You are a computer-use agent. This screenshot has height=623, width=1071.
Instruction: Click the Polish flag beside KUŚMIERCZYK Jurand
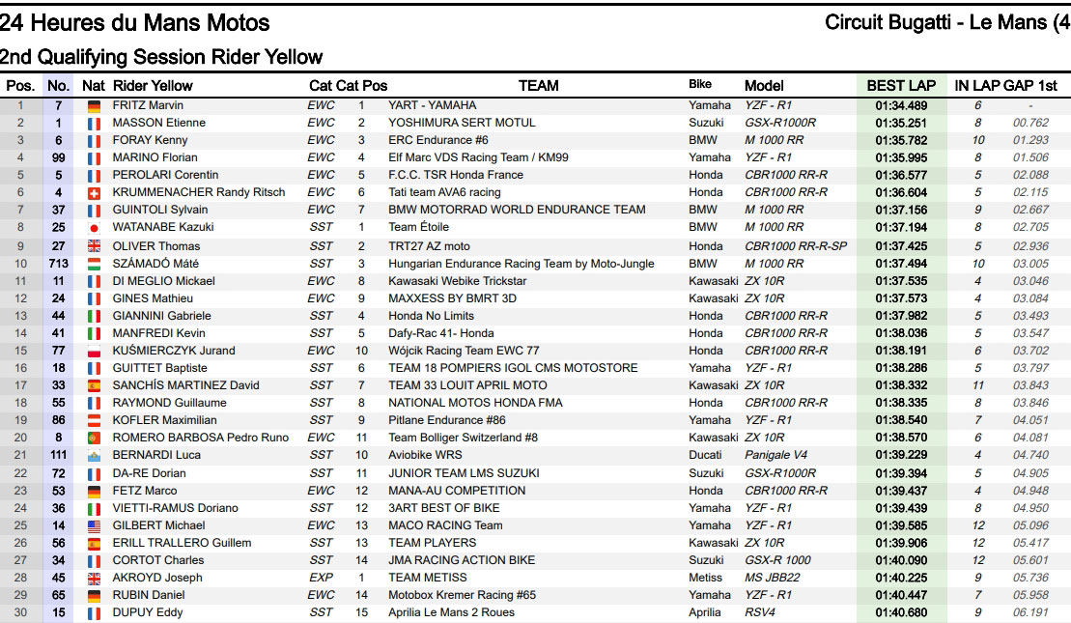(x=94, y=351)
